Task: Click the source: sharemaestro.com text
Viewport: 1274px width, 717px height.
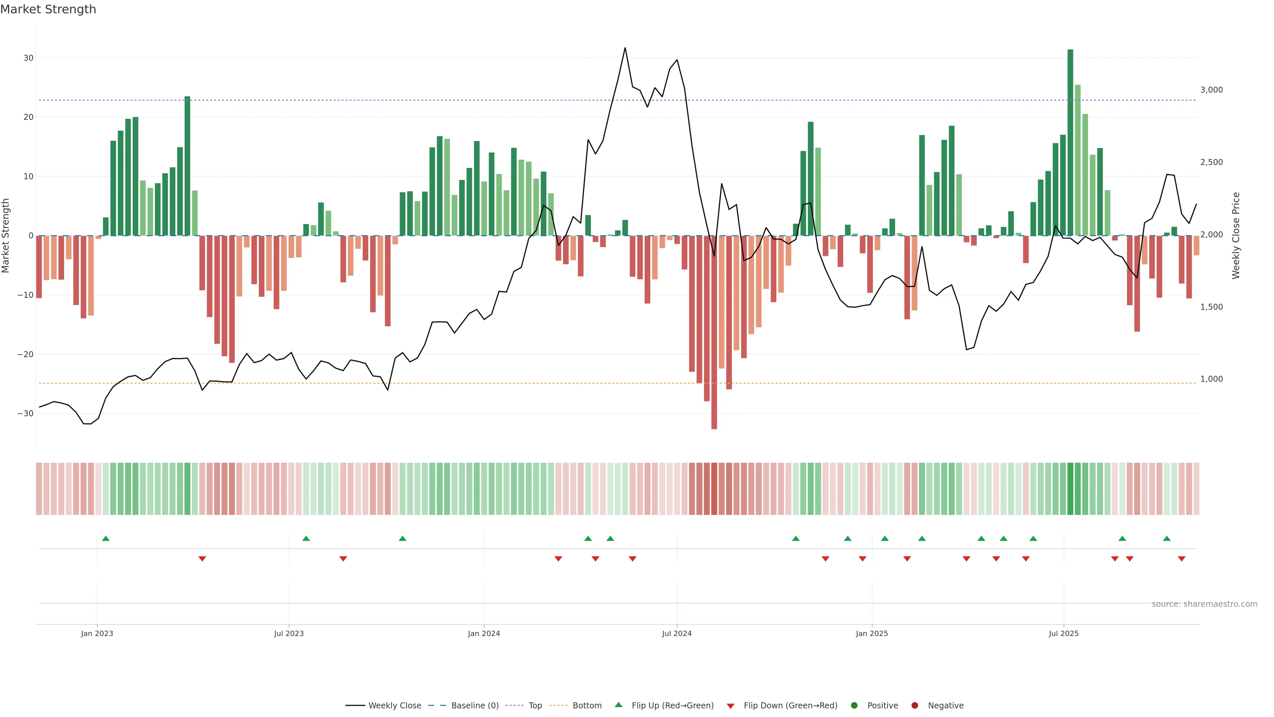Action: tap(1204, 604)
